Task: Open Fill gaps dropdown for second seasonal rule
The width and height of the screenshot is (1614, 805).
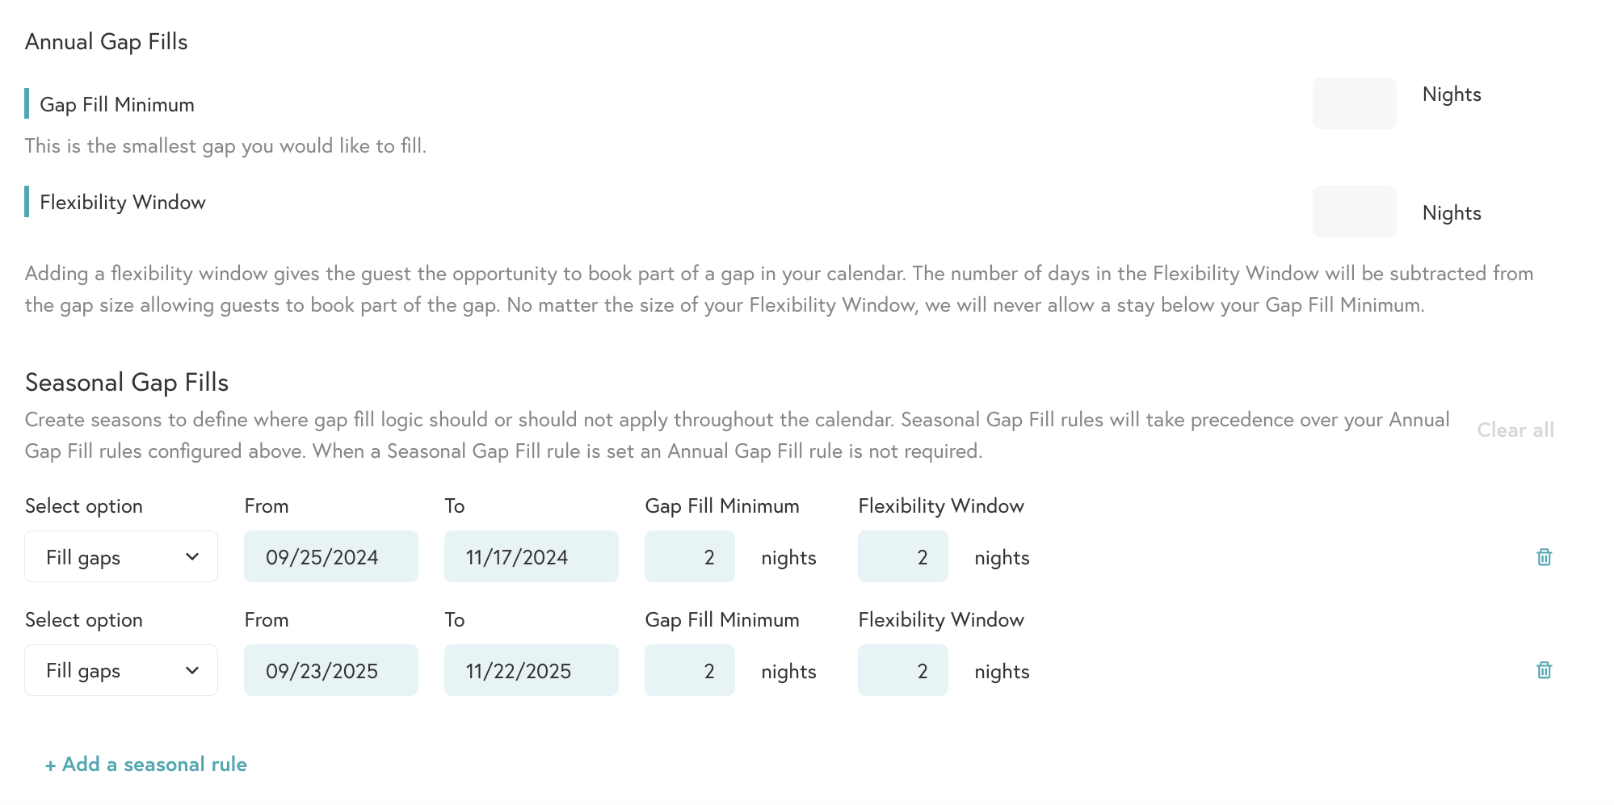Action: 121,670
